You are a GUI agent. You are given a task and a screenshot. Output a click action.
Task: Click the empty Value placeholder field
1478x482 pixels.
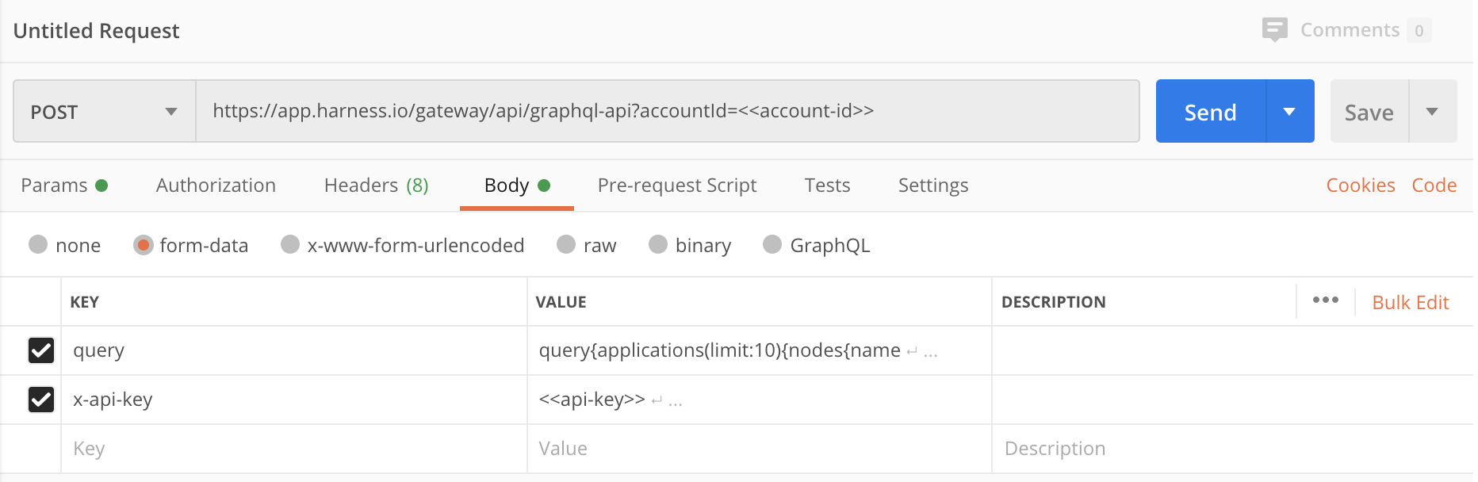[760, 449]
